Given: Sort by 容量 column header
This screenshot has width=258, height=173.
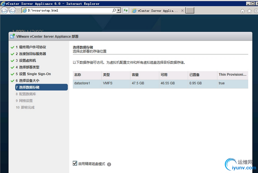Looking at the screenshot, I should click(x=145, y=75).
